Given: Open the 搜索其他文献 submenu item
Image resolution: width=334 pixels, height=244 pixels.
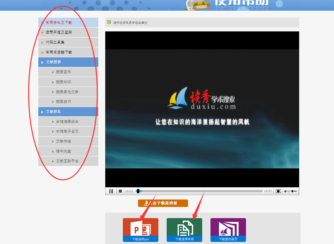Looking at the screenshot, I should click(x=68, y=92).
